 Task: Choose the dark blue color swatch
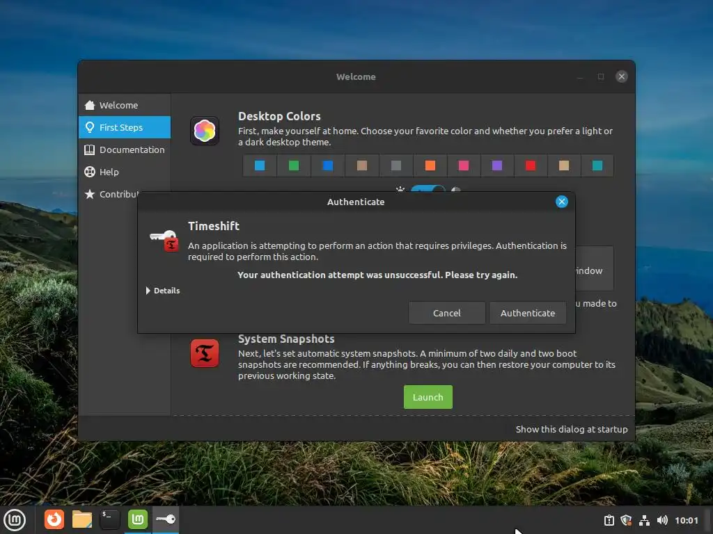pyautogui.click(x=327, y=165)
